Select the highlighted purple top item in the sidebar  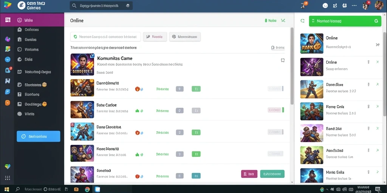coord(32,20)
